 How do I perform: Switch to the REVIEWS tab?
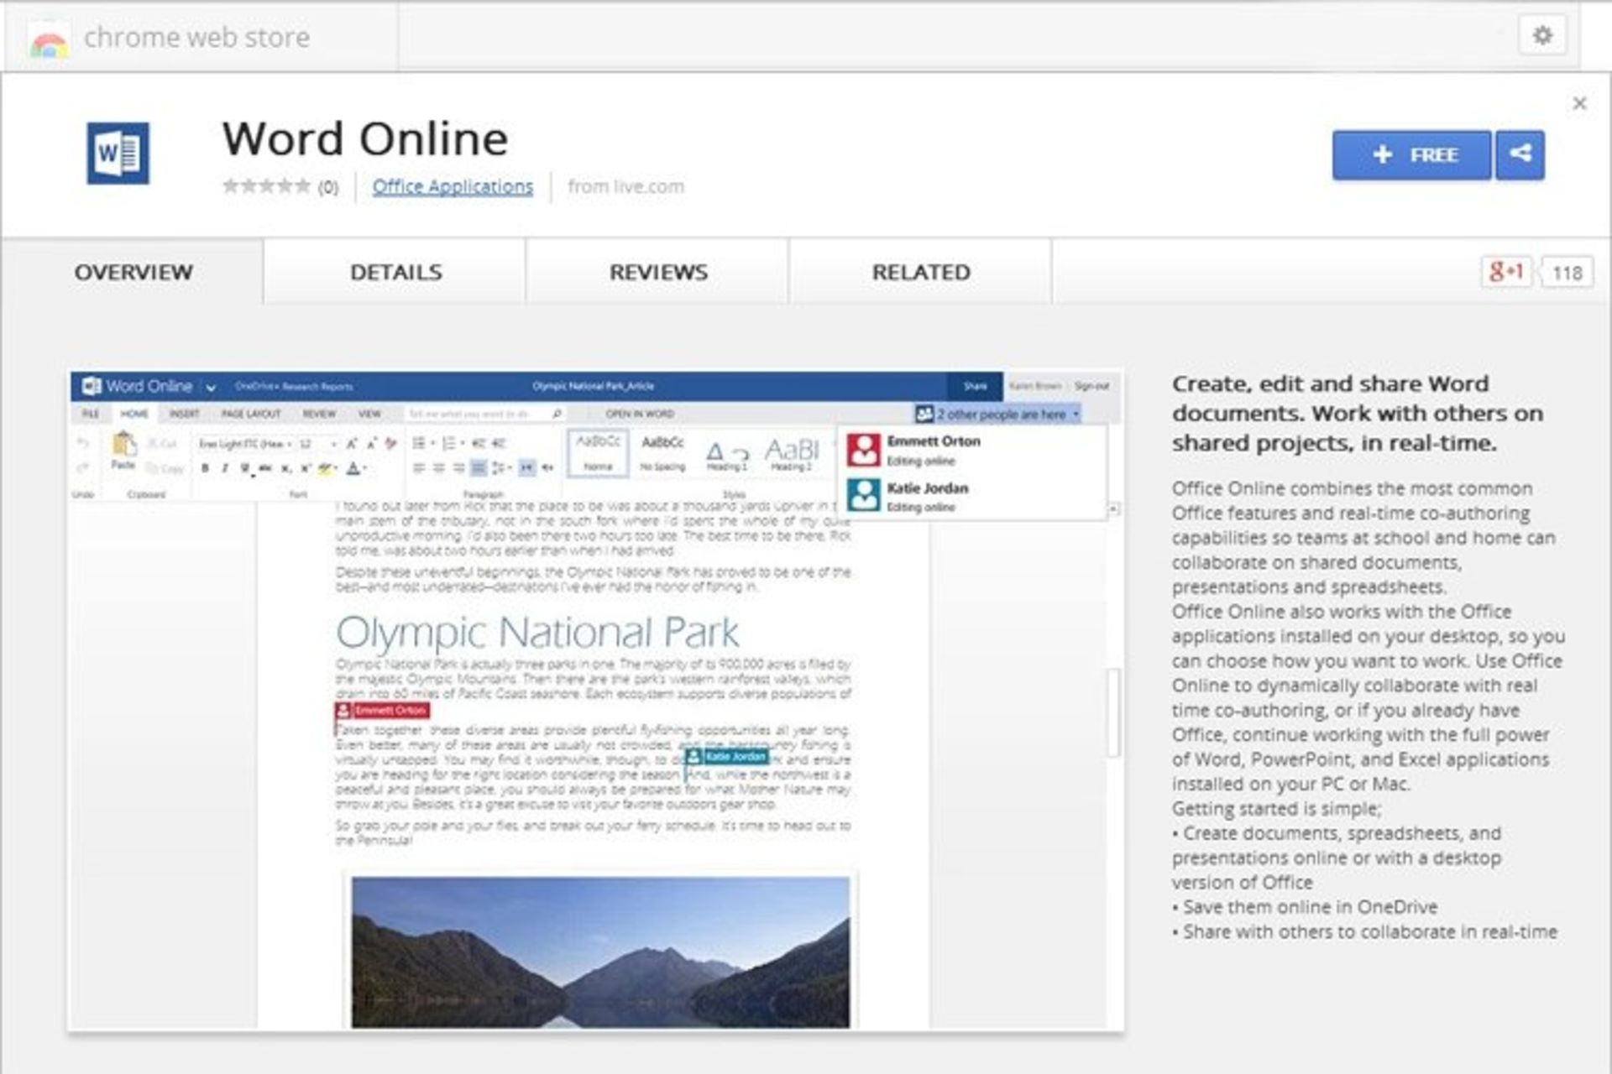tap(658, 272)
